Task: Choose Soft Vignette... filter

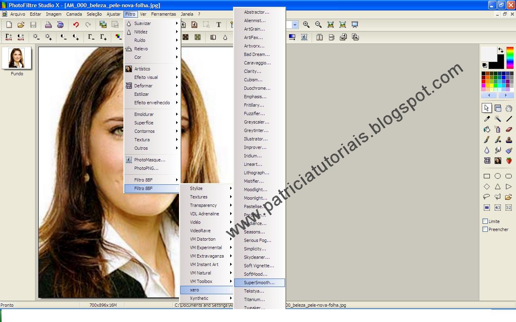Action: tap(260, 266)
